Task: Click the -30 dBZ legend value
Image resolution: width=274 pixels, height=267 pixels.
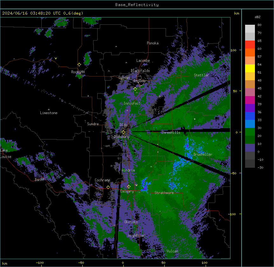Action: tap(260, 167)
